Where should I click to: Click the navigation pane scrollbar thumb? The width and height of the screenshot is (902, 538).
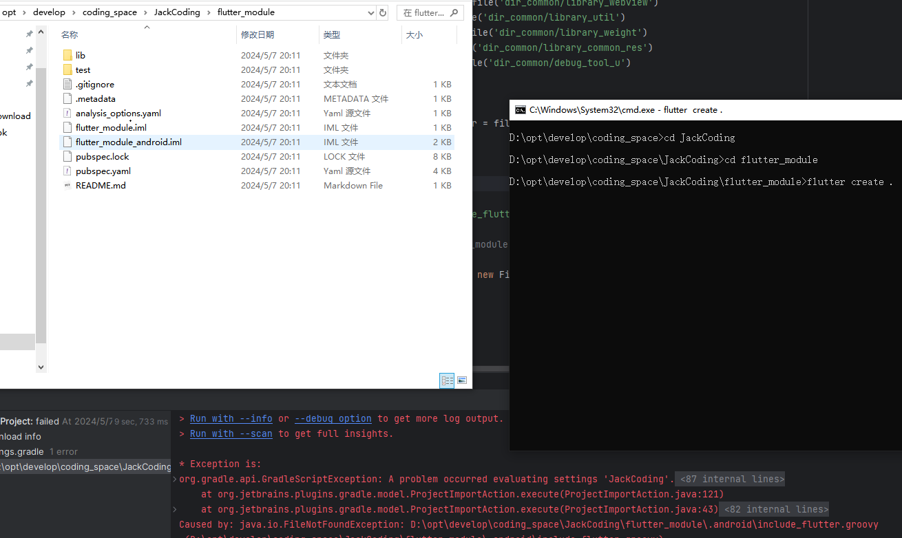[x=41, y=206]
